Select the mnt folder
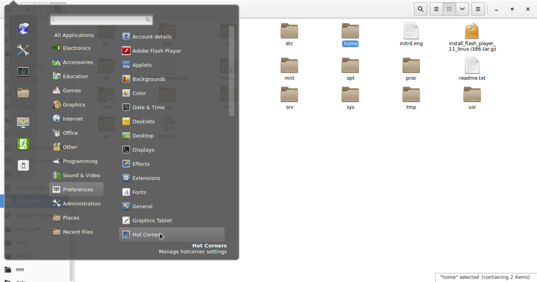This screenshot has width=537, height=282. 289,69
